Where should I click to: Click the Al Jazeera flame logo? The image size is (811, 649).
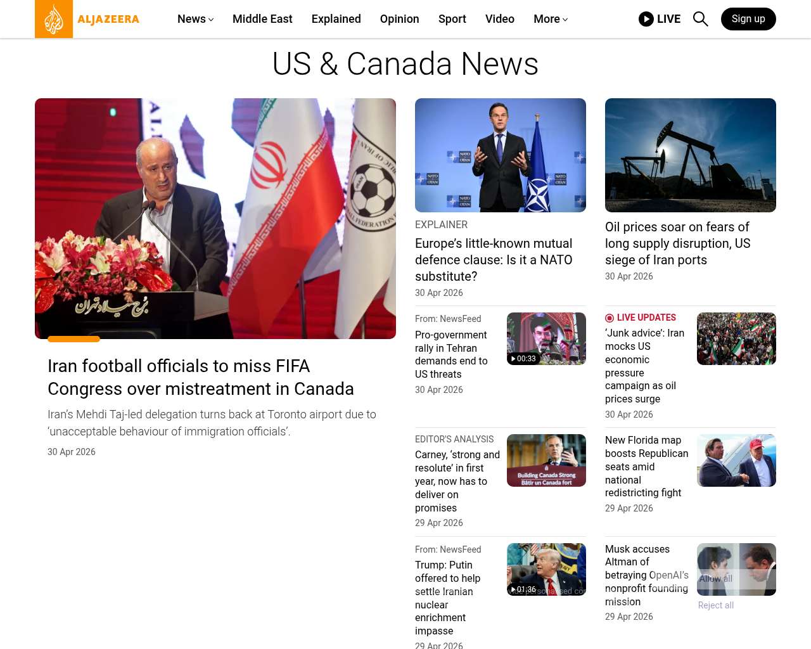click(54, 19)
